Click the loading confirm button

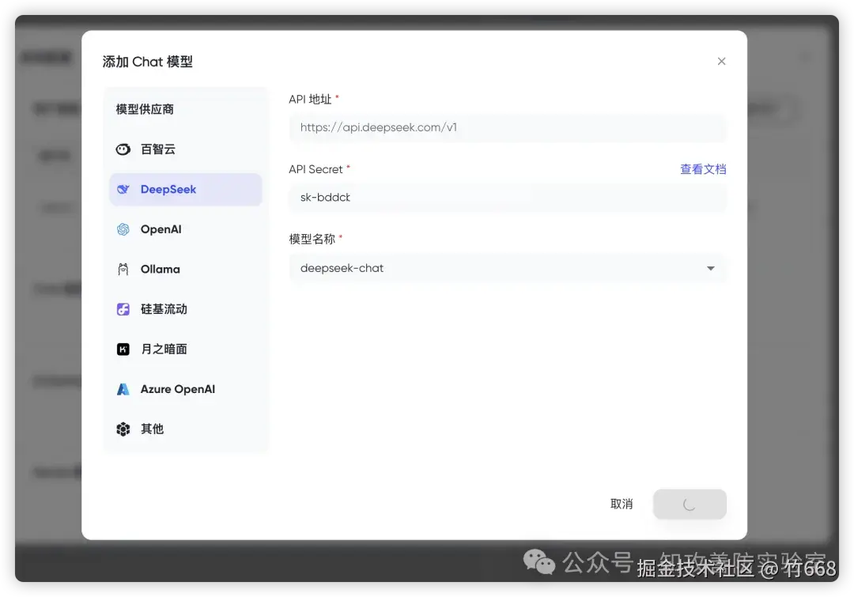(x=689, y=504)
